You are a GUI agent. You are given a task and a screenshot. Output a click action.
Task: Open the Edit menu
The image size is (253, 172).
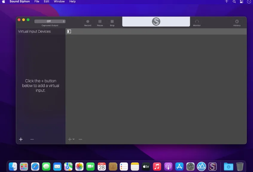coord(46,1)
